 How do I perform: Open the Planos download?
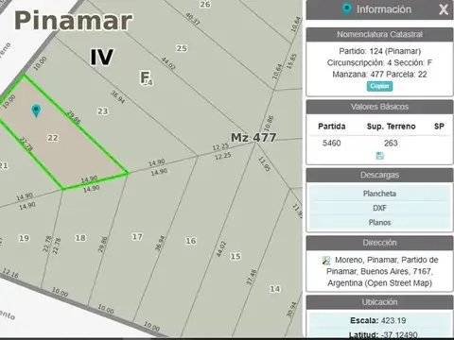[x=379, y=222]
